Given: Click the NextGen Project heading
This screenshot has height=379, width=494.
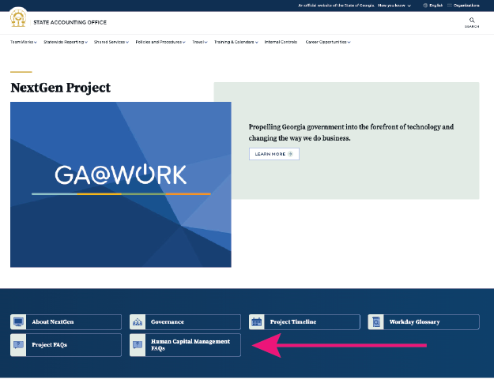Looking at the screenshot, I should [x=61, y=88].
